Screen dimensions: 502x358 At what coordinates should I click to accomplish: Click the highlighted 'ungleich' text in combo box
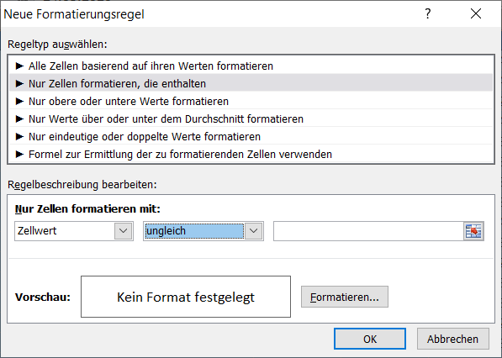166,231
